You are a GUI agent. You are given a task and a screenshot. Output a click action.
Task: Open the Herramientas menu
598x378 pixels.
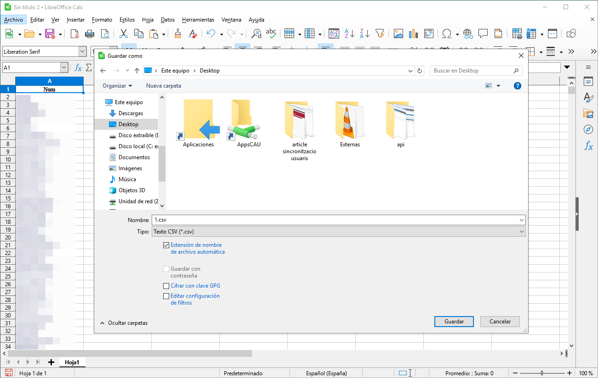pyautogui.click(x=198, y=20)
